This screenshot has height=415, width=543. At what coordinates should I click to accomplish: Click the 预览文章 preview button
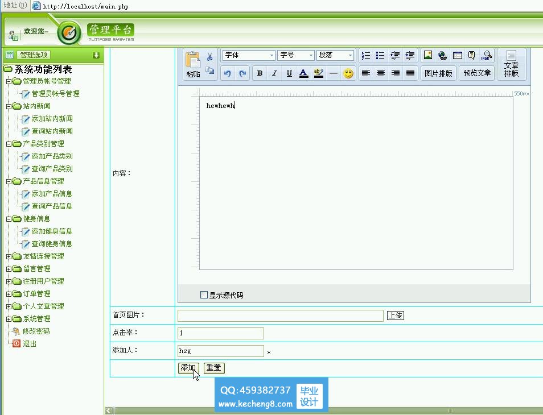477,73
